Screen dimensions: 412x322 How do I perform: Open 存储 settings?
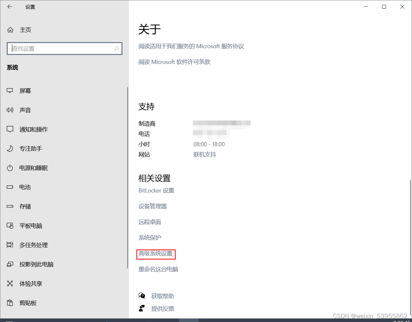(64, 206)
